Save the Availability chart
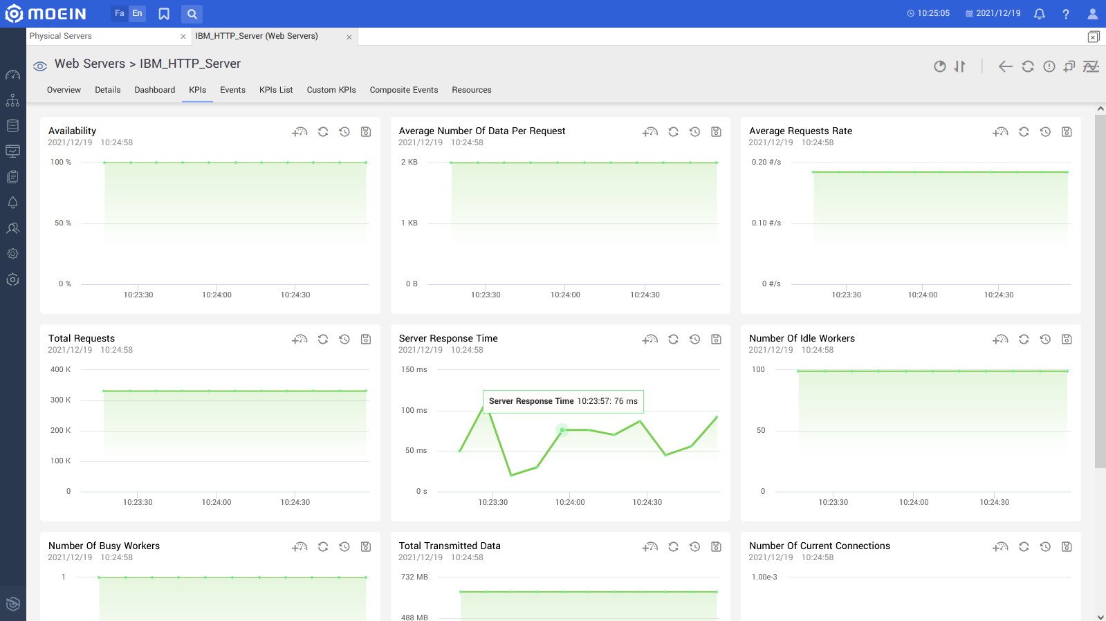 [366, 131]
